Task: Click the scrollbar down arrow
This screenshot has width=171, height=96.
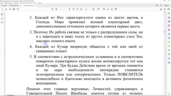Action: [165, 94]
